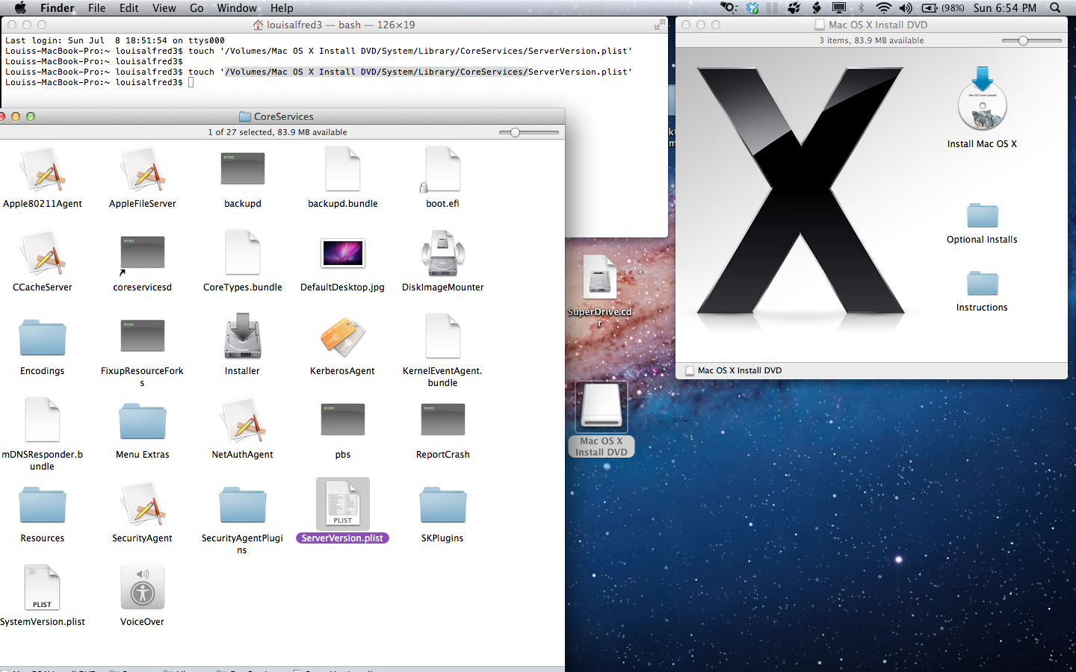Viewport: 1076px width, 672px height.
Task: Select the CCacheServer application icon
Action: (43, 252)
